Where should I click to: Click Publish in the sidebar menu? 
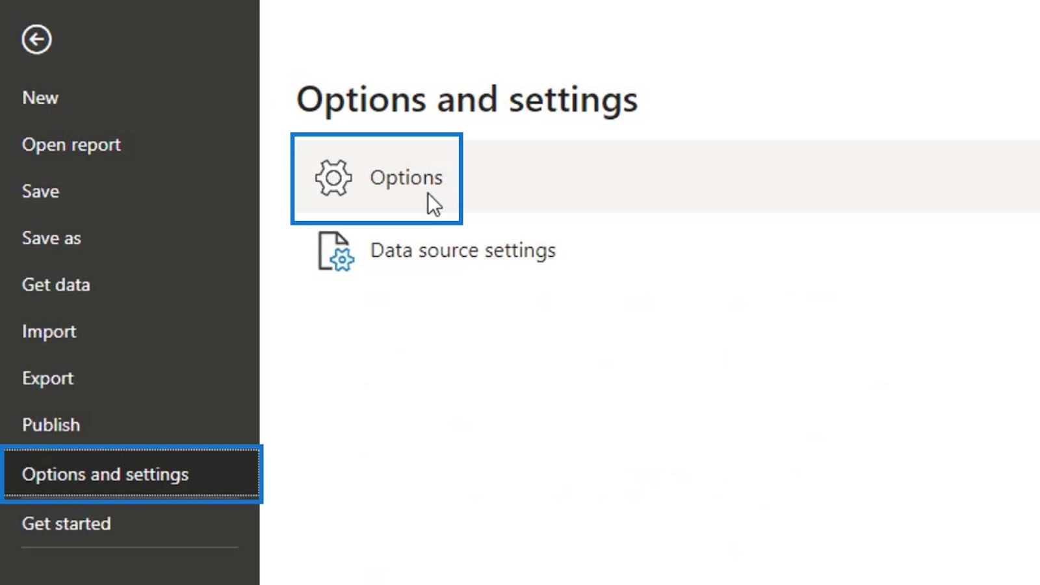click(51, 424)
